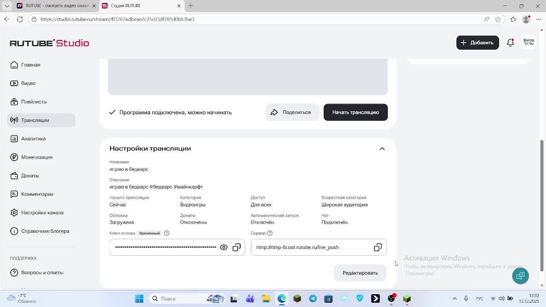The height and width of the screenshot is (307, 546).
Task: Go to Плейлисты section
Action: [41, 102]
